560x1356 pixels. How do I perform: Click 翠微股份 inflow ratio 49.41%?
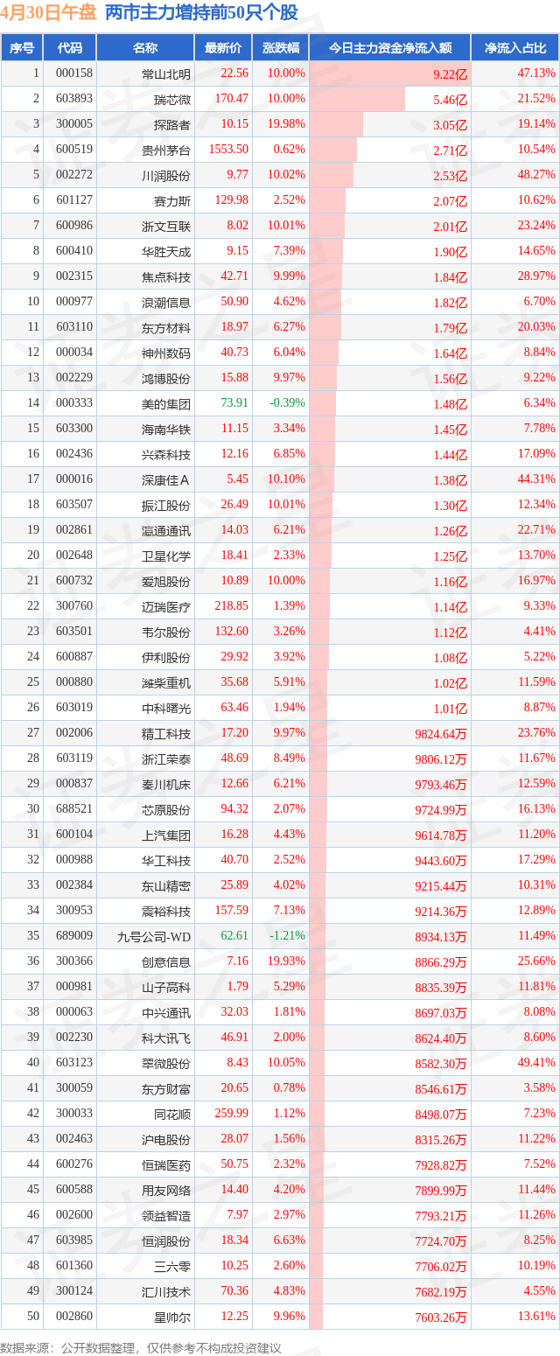537,1063
